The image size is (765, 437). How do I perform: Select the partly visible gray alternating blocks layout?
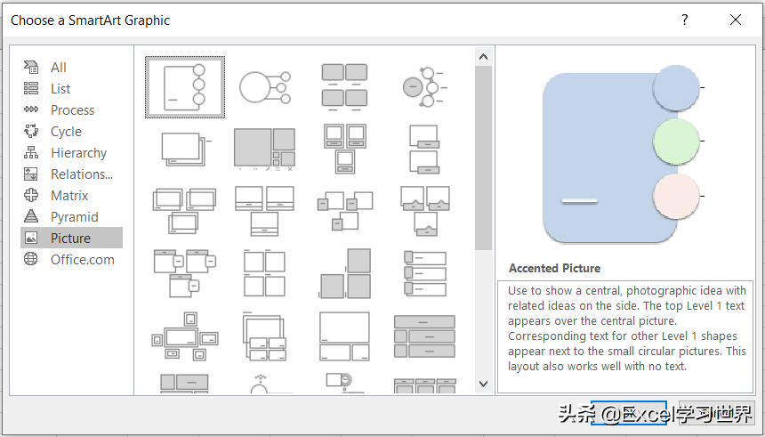185,384
